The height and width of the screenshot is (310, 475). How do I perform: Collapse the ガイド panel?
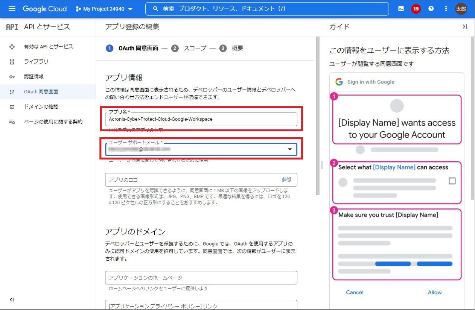point(465,27)
